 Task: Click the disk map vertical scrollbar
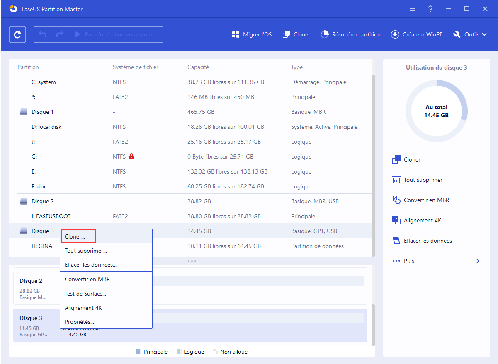373,325
